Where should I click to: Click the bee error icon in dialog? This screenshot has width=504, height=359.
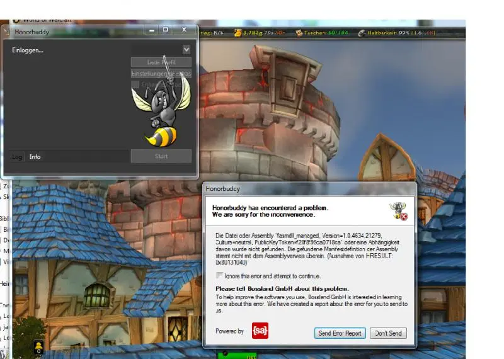(x=399, y=211)
